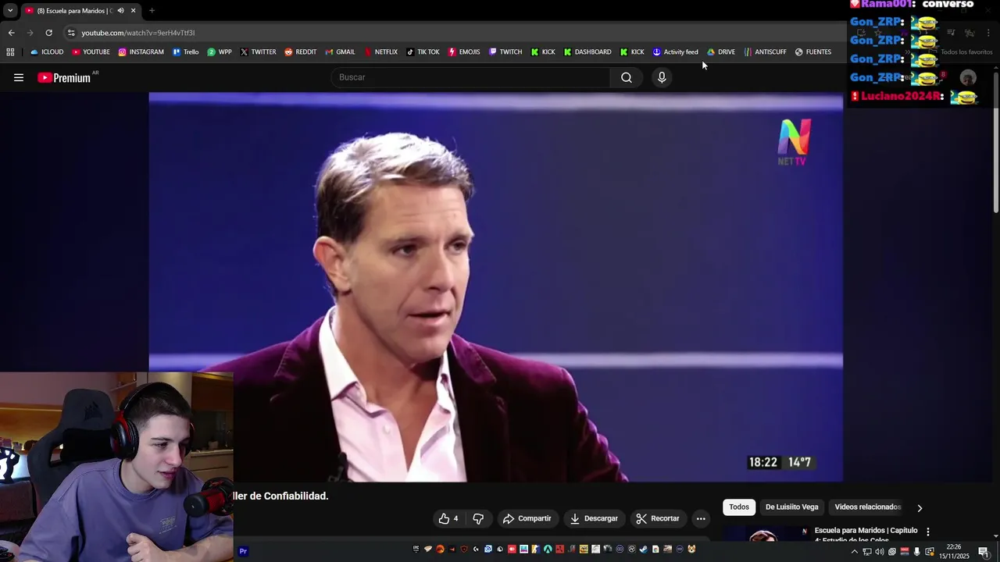Image resolution: width=1000 pixels, height=562 pixels.
Task: Open the NETFLIX bookmark
Action: click(x=380, y=52)
